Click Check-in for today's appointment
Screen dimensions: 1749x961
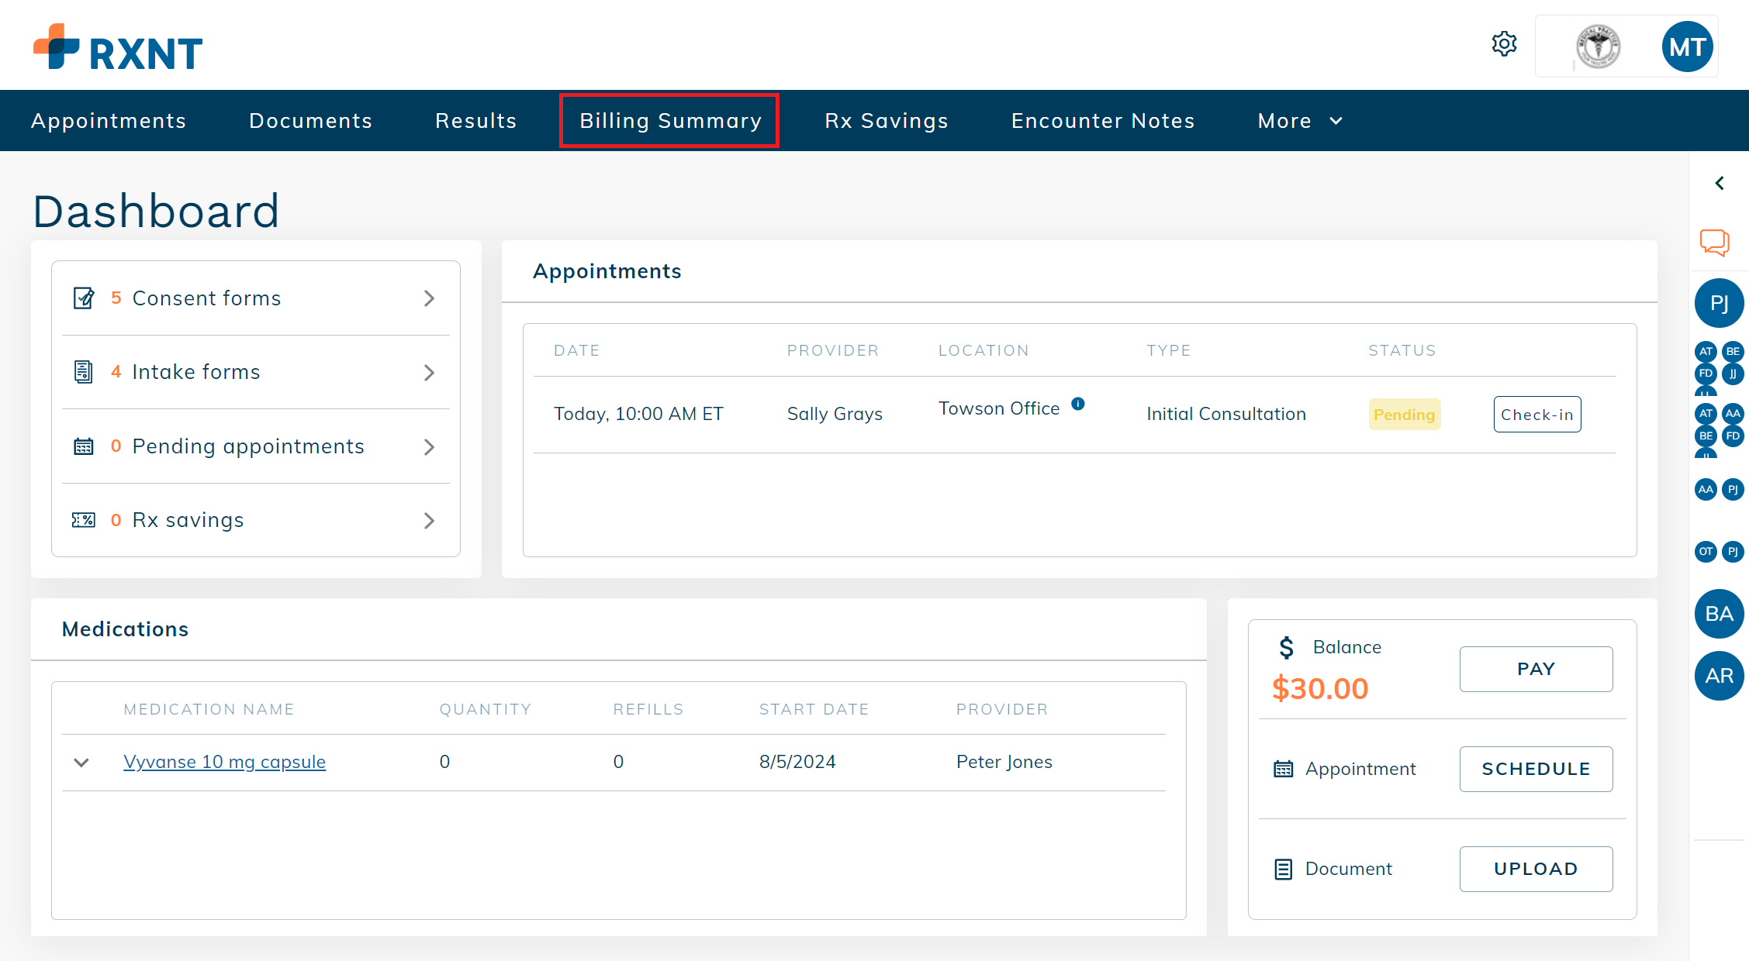tap(1536, 415)
